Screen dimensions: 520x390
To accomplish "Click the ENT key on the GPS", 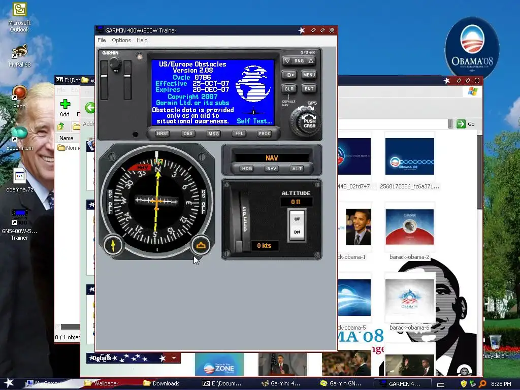I will [x=309, y=89].
